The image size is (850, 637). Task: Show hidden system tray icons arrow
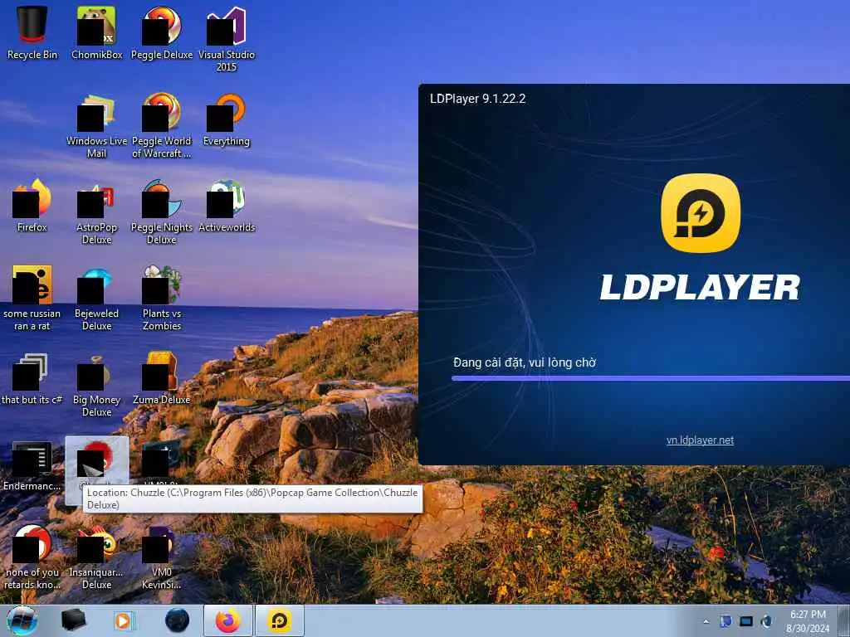706,621
